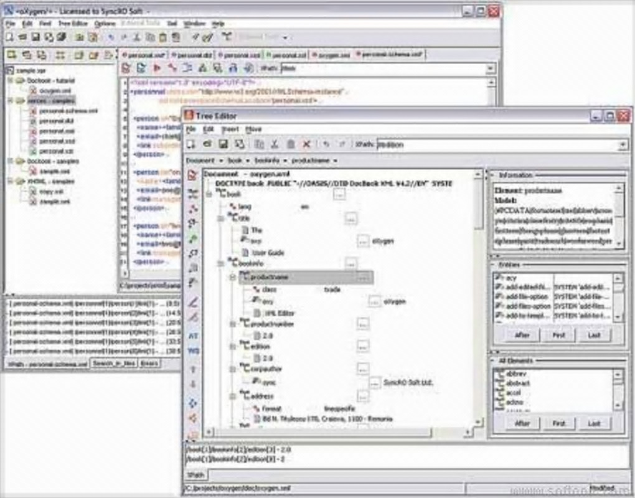Click Open icon in Tree Editor toolbar
Viewport: 635px width, 498px height.
point(207,144)
